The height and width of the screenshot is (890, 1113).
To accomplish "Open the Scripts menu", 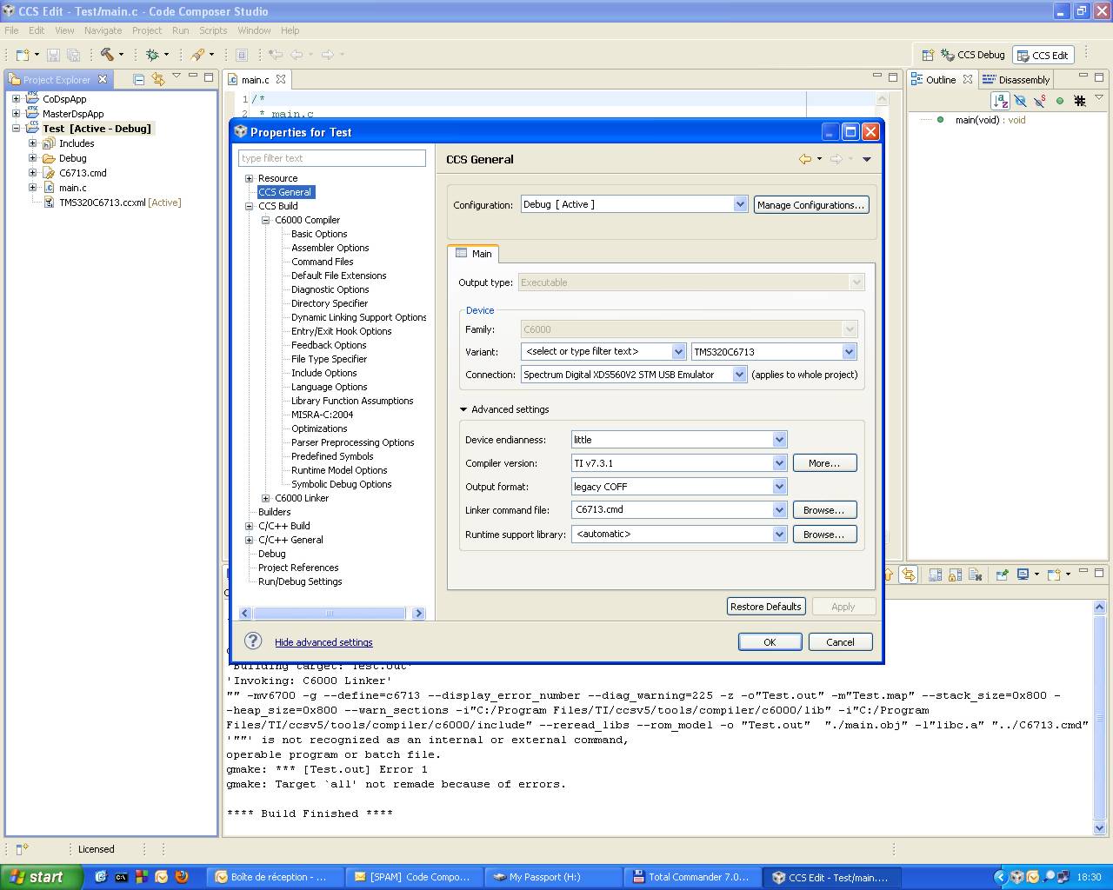I will coord(213,30).
